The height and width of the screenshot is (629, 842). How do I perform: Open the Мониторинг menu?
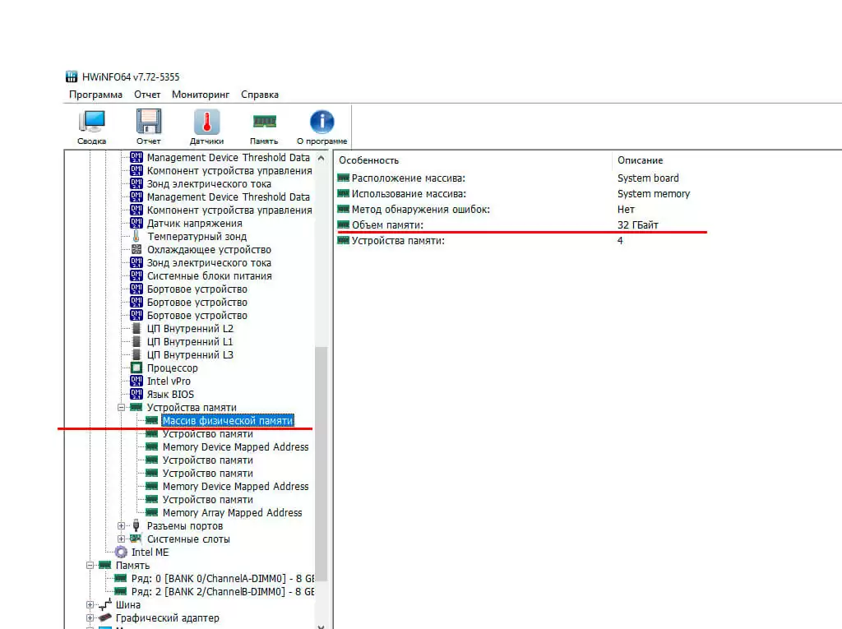201,95
